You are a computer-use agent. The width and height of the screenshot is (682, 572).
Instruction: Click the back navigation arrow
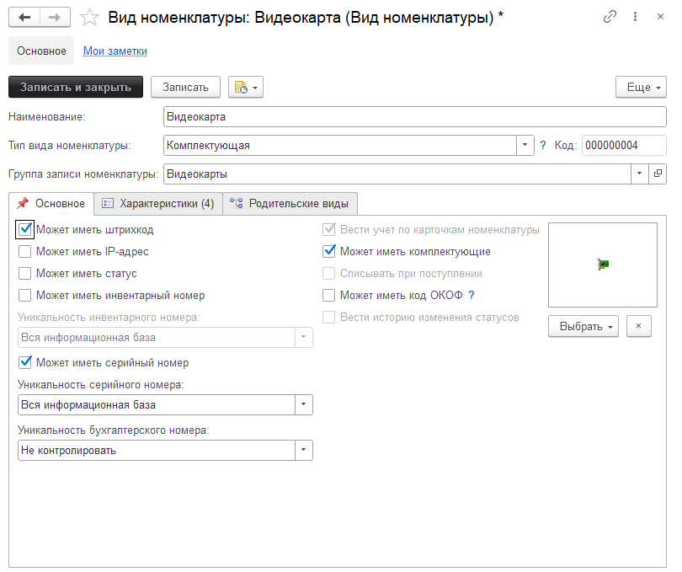coord(24,18)
